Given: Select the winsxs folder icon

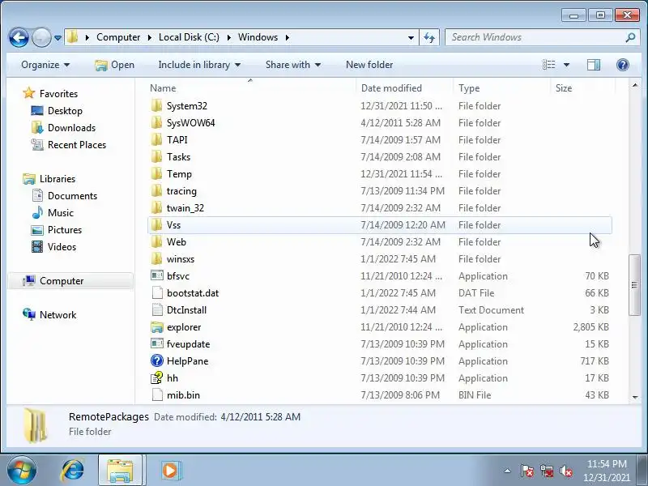Looking at the screenshot, I should point(156,258).
